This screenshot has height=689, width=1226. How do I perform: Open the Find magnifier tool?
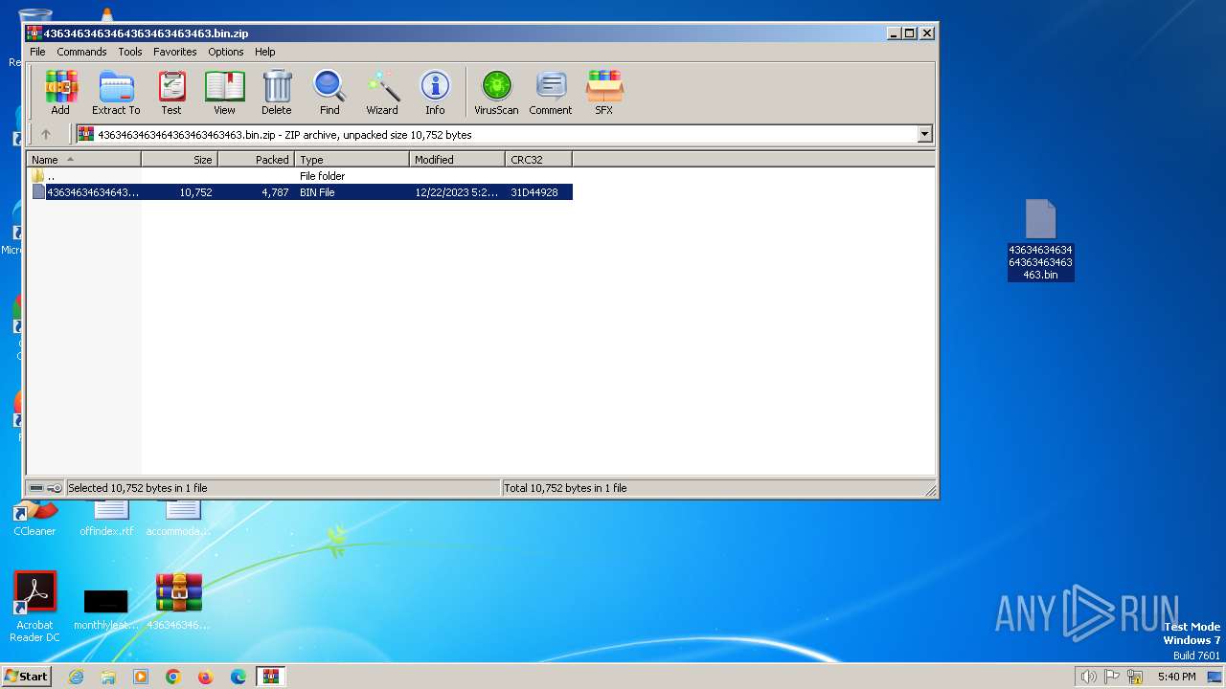pyautogui.click(x=329, y=93)
